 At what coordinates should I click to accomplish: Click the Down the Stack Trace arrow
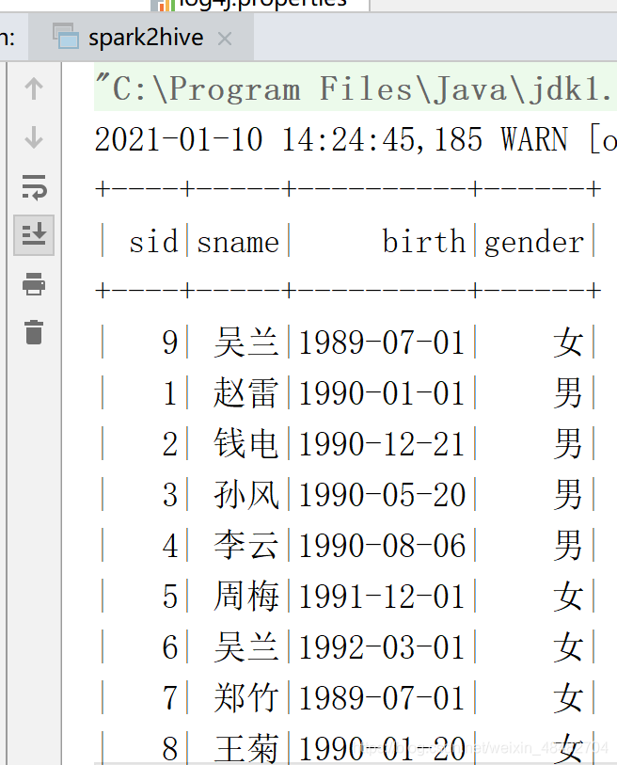tap(34, 137)
